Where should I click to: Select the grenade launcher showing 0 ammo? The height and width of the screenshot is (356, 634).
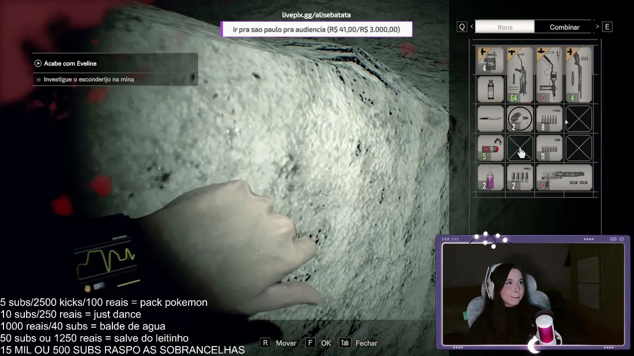(549, 75)
